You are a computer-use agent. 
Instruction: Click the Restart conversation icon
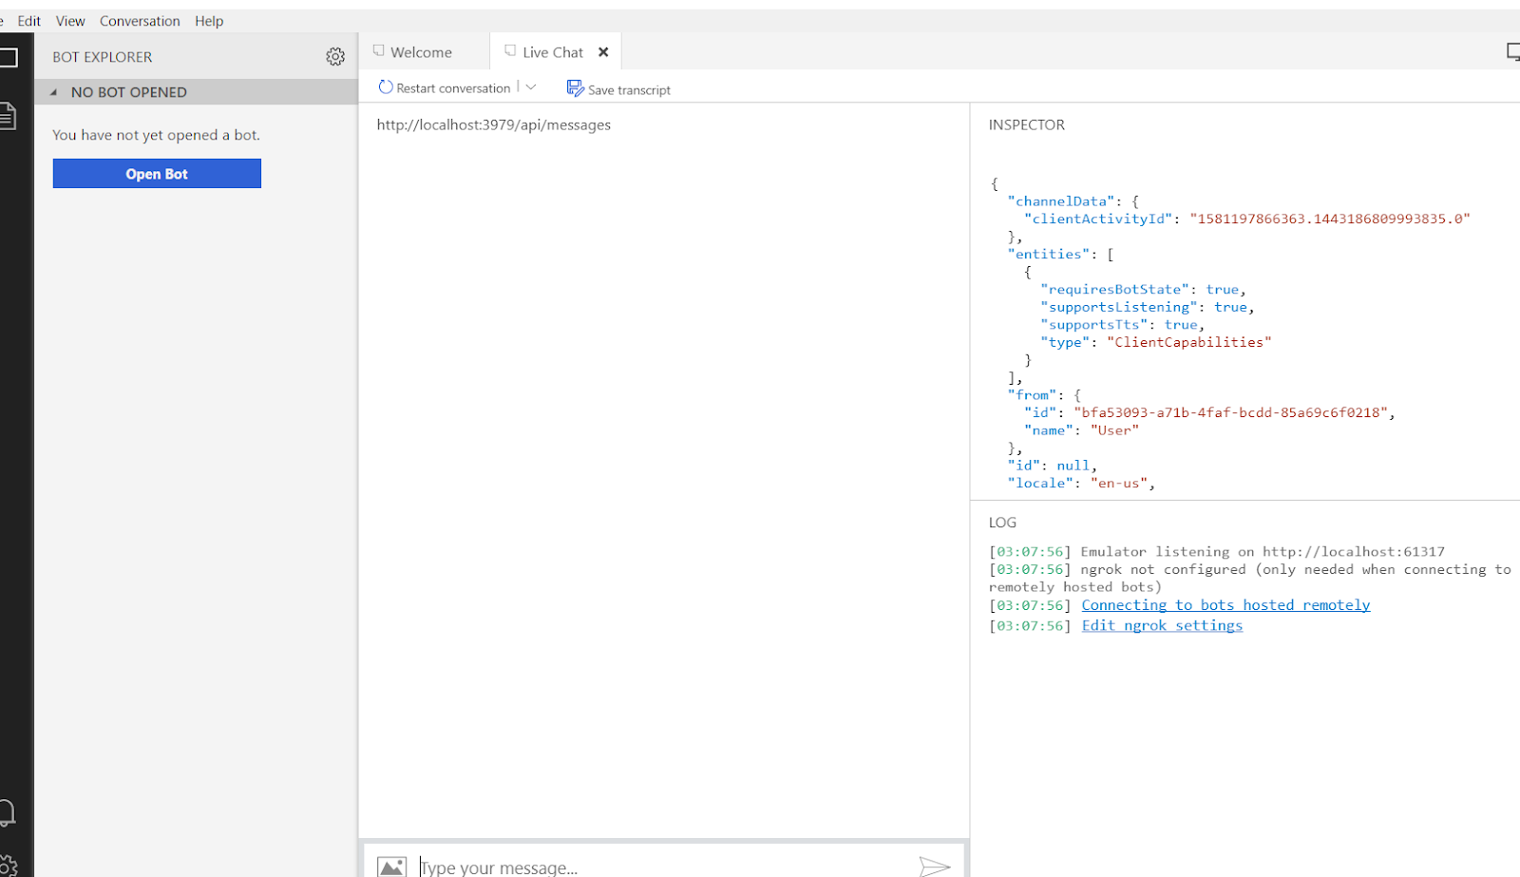pos(385,87)
